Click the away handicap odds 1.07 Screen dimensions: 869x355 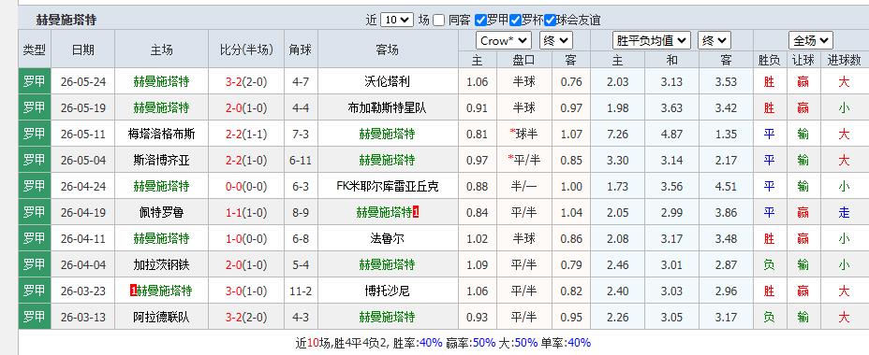[571, 134]
